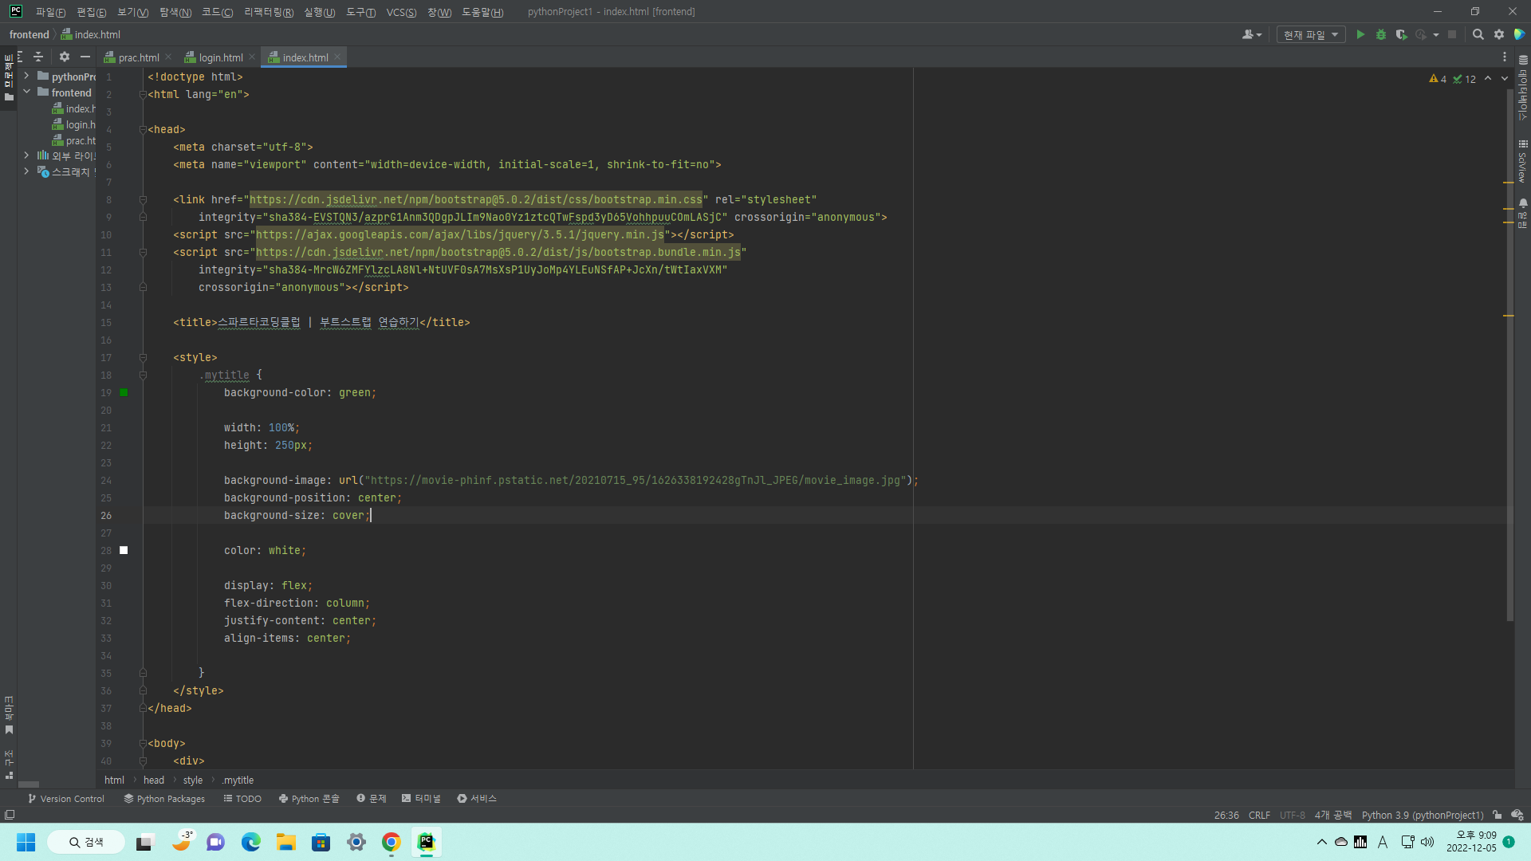Open the 리팩터링(R) menu
This screenshot has height=861, width=1531.
click(269, 12)
